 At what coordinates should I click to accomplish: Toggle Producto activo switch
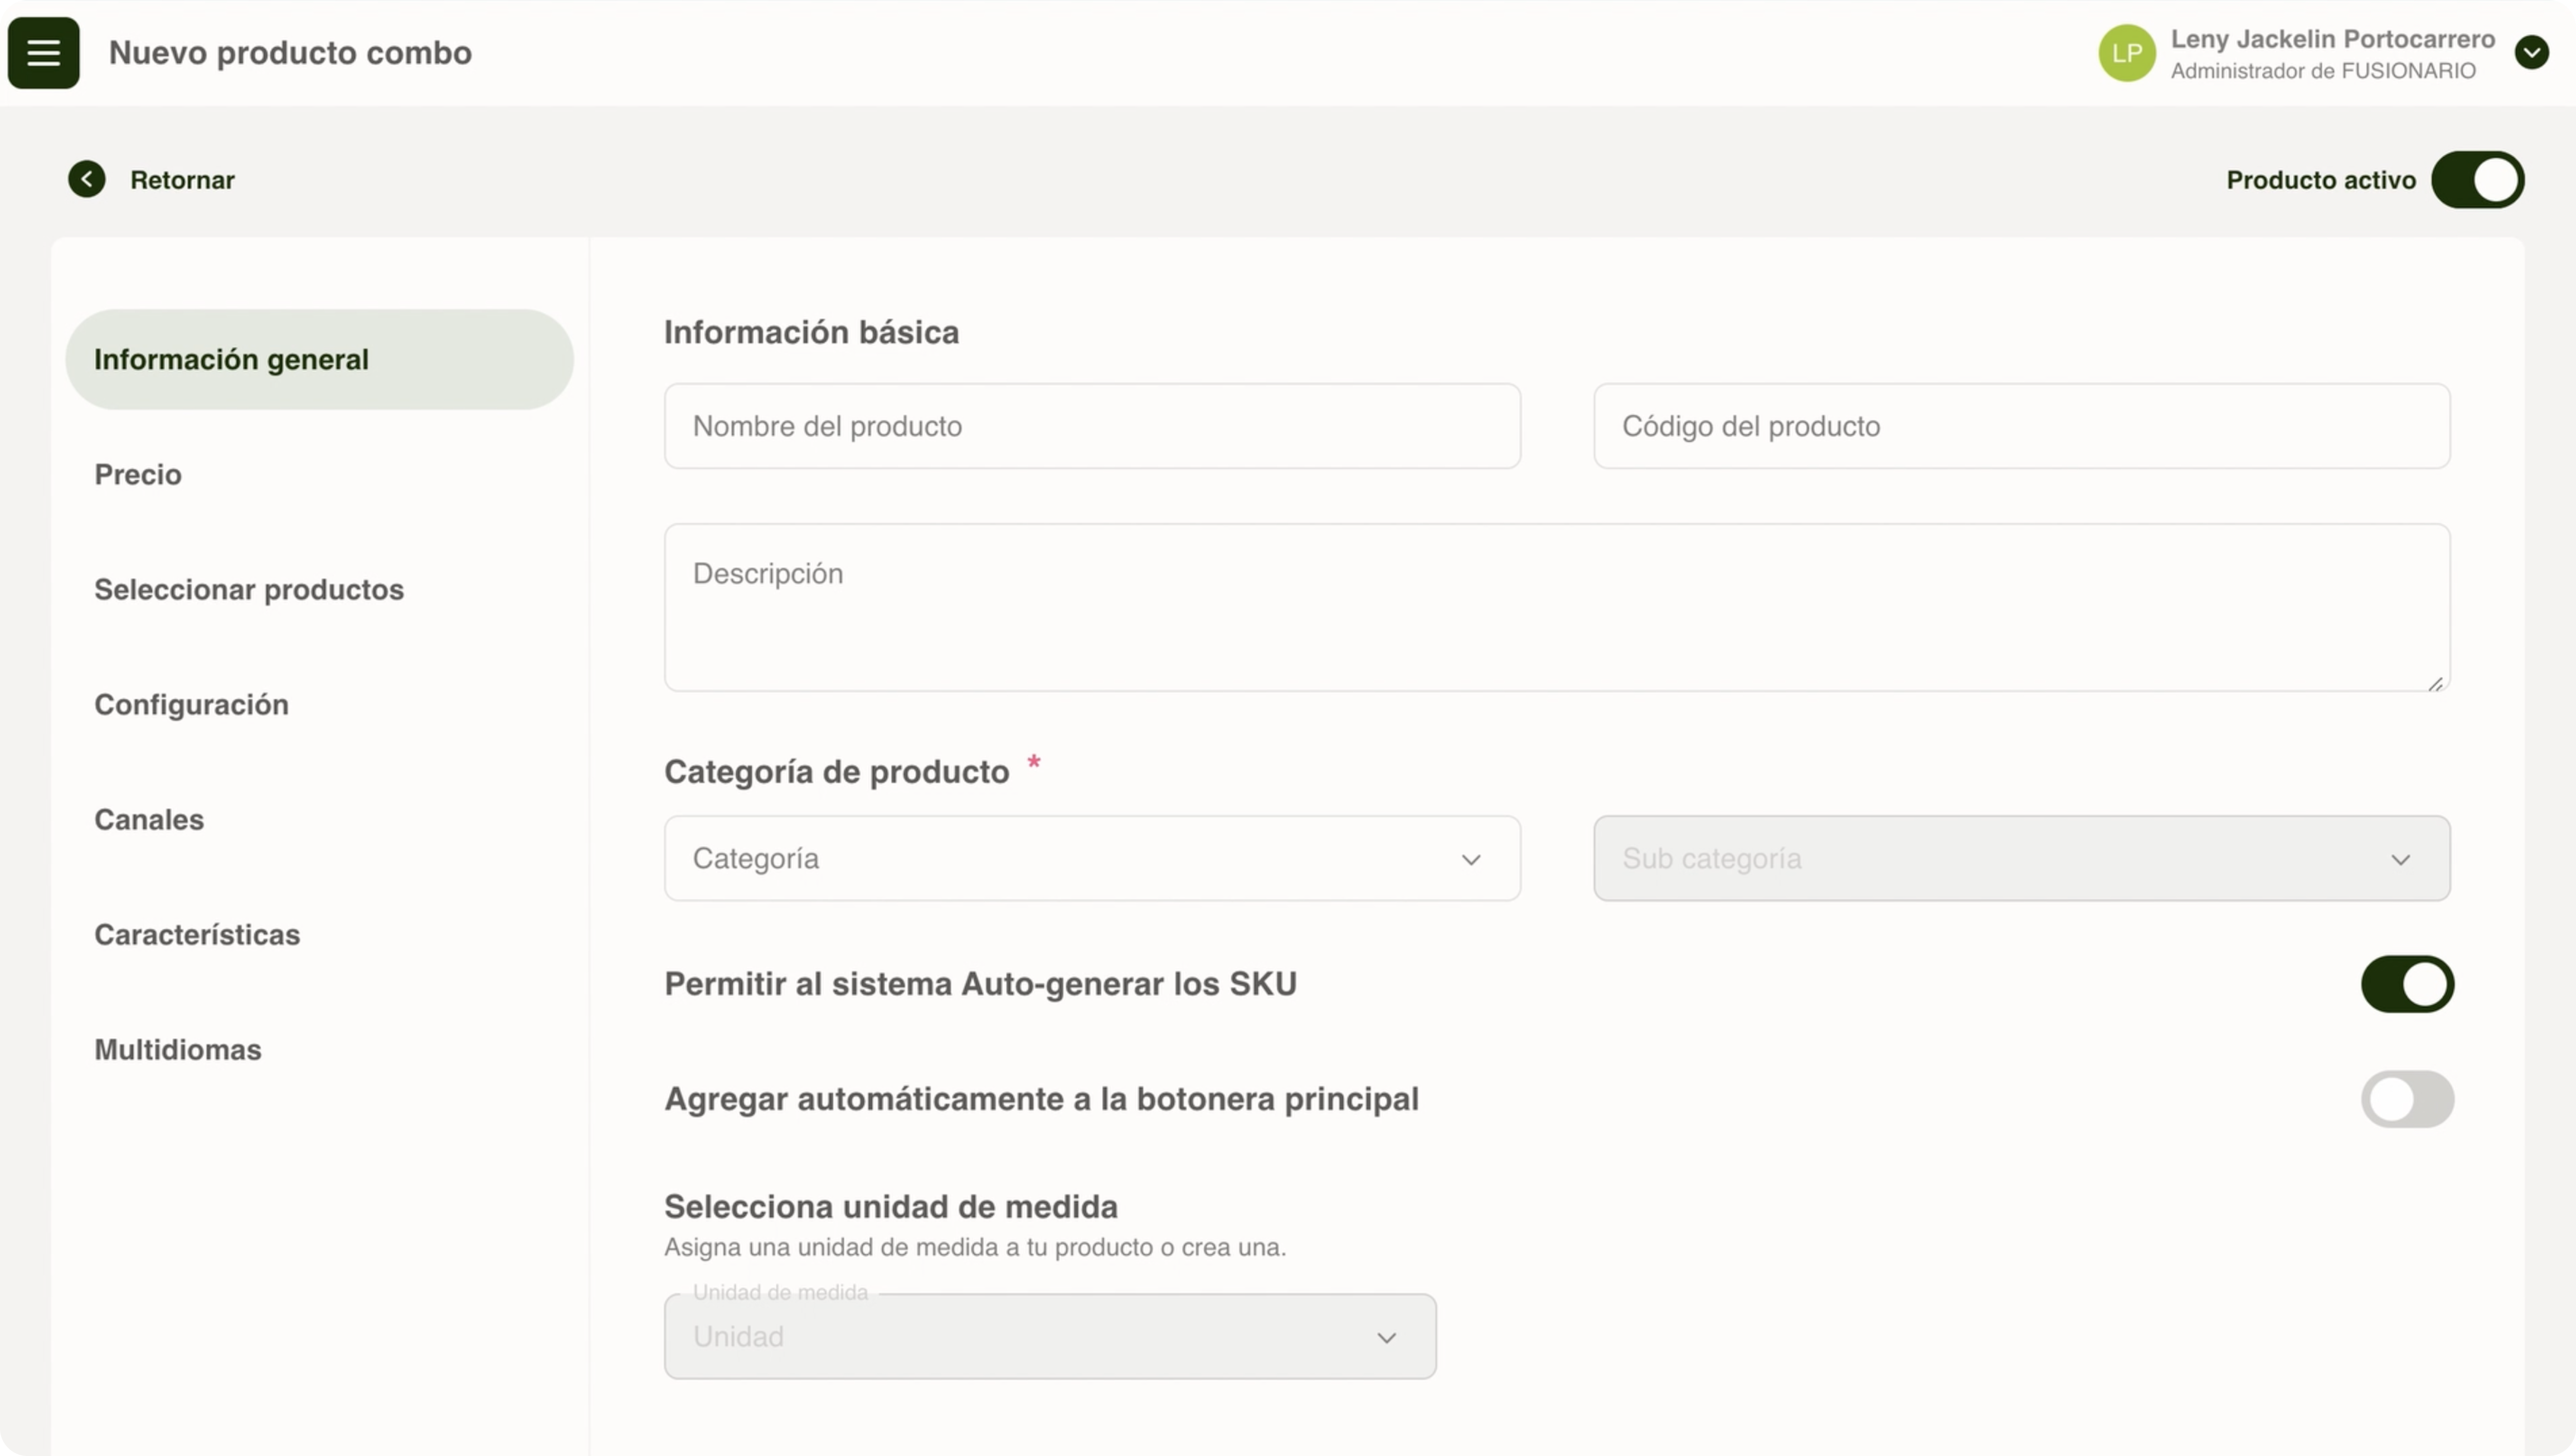click(2477, 180)
